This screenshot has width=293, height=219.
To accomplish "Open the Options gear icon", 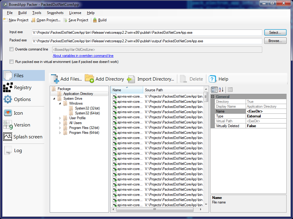I will click(x=8, y=99).
